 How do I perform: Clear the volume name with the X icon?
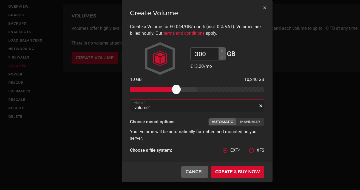click(x=260, y=106)
